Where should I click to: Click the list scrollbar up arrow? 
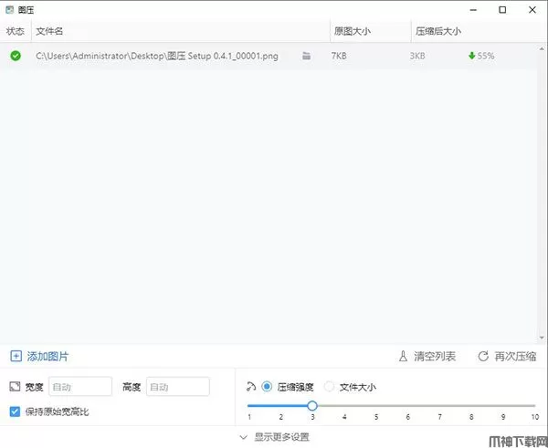click(542, 48)
